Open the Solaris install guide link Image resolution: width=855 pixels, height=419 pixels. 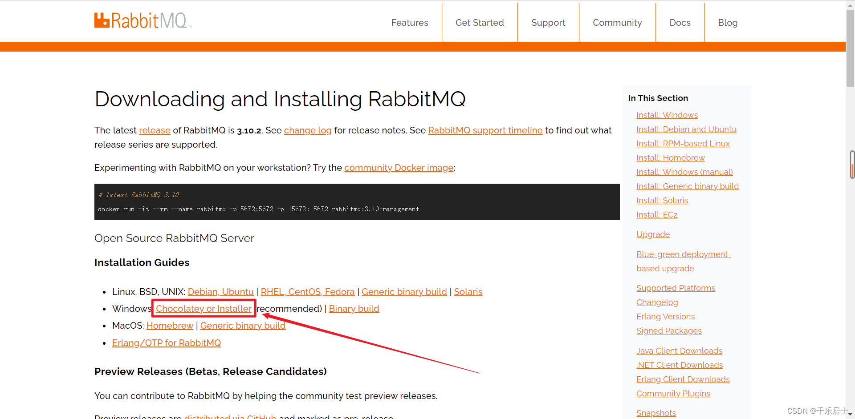point(468,292)
